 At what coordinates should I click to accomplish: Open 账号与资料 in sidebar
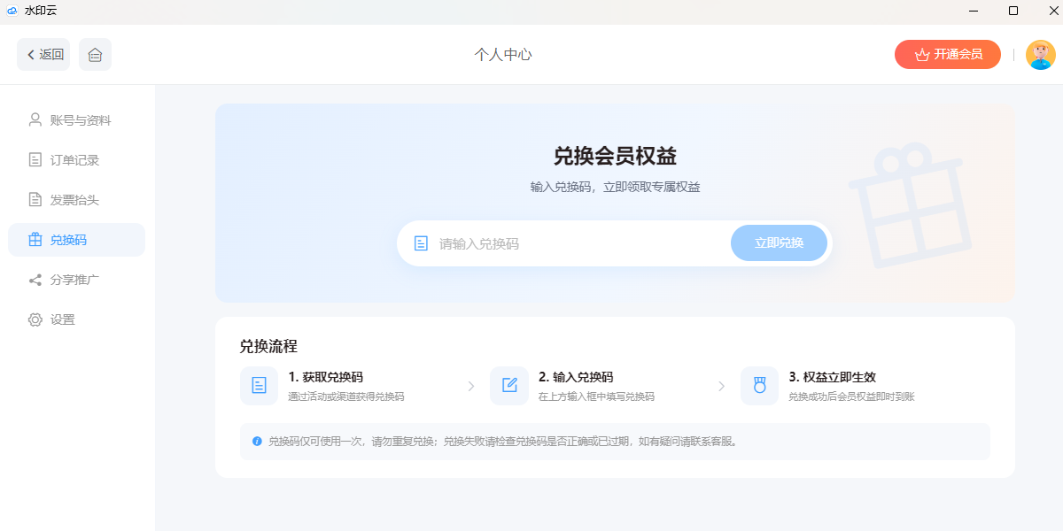click(76, 120)
